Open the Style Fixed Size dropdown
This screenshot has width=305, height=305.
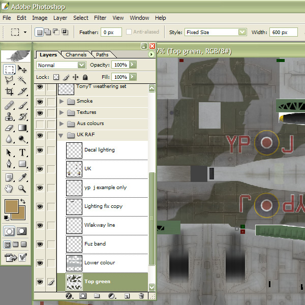(242, 32)
